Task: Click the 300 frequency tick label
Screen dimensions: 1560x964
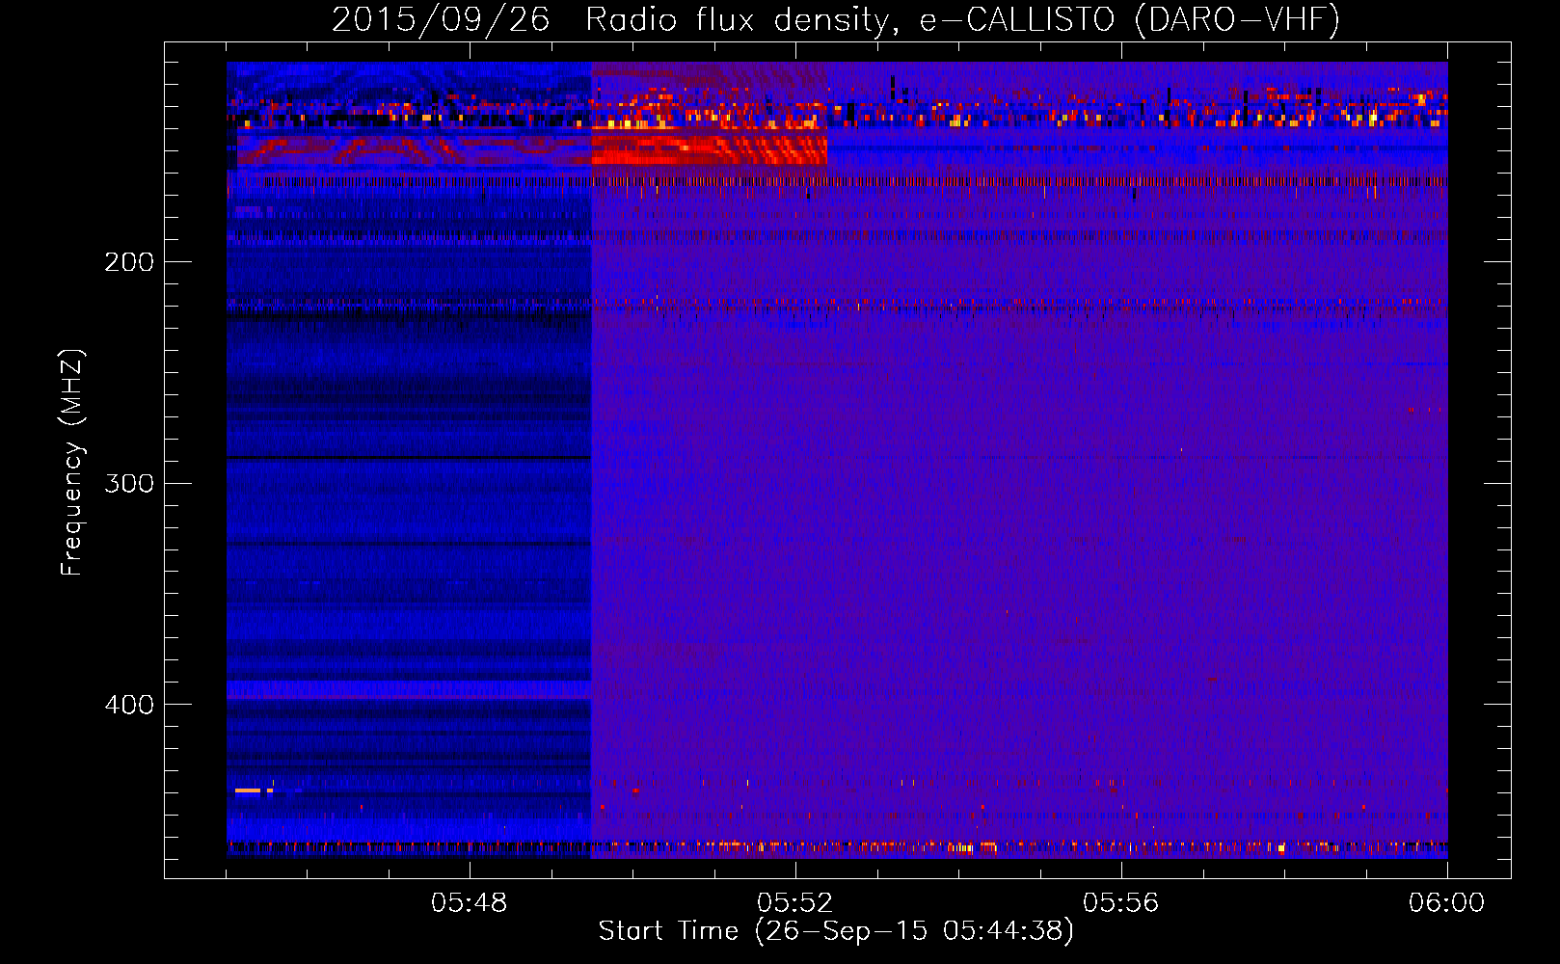Action: point(129,483)
